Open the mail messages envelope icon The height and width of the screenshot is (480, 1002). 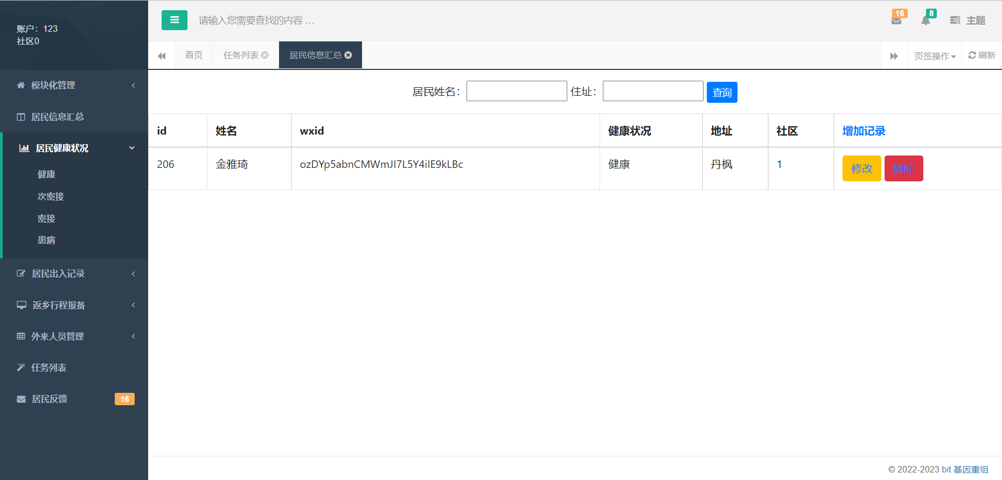coord(896,20)
